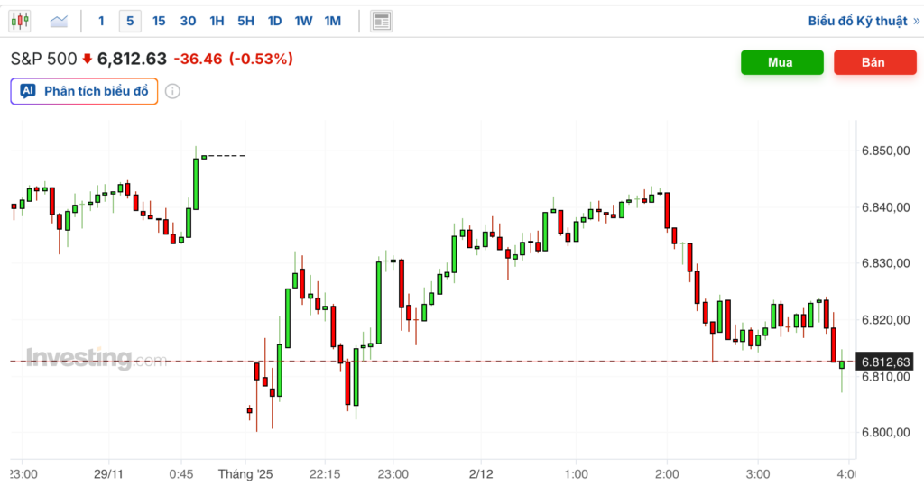Switch to the 15 minute timeframe
Viewport: 924px width, 486px height.
[159, 20]
